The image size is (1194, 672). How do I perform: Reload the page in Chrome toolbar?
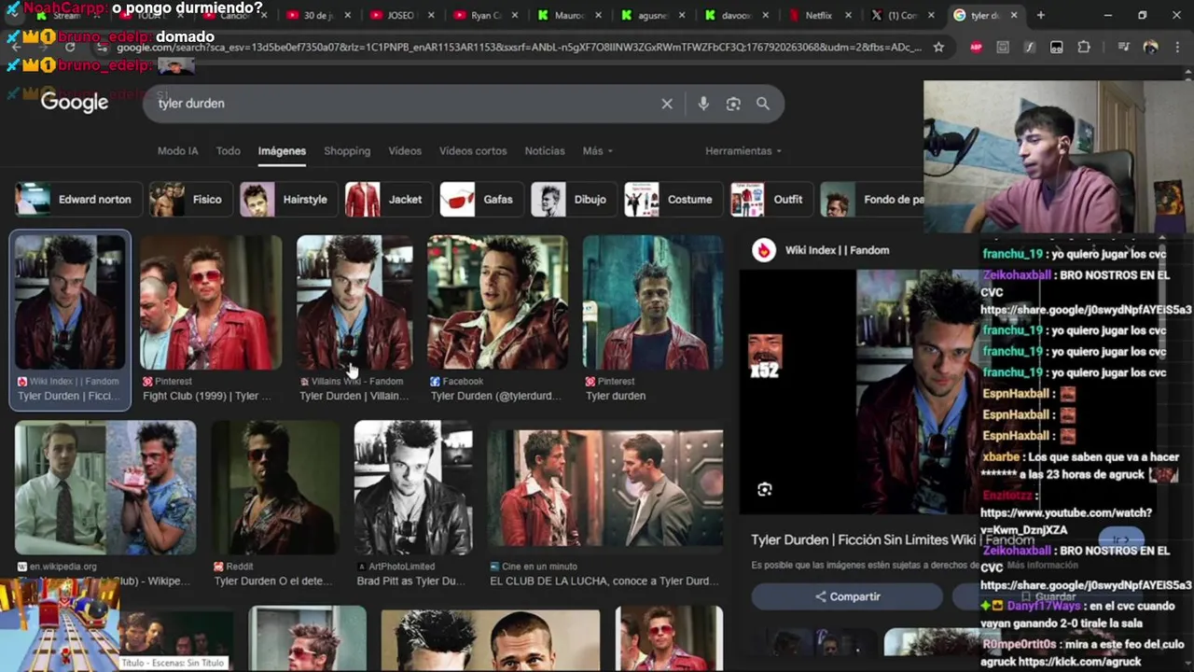70,47
